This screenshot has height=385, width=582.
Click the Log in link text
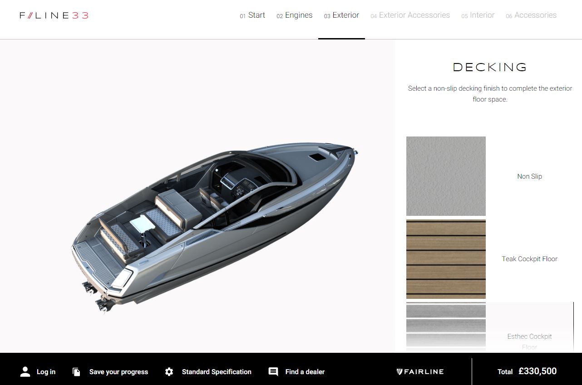tap(46, 372)
